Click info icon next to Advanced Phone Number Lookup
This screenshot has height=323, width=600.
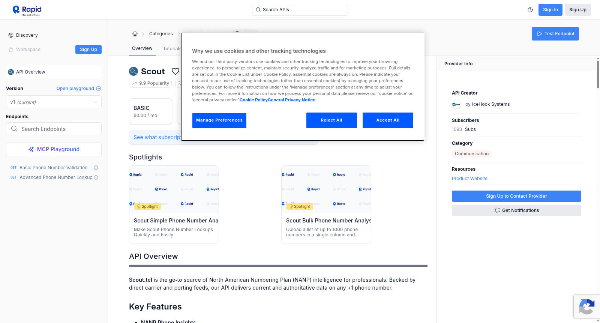click(x=96, y=177)
